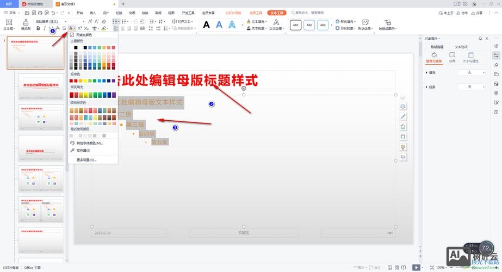Click the print icon in quick access toolbar
The width and height of the screenshot is (502, 272).
coord(40,13)
